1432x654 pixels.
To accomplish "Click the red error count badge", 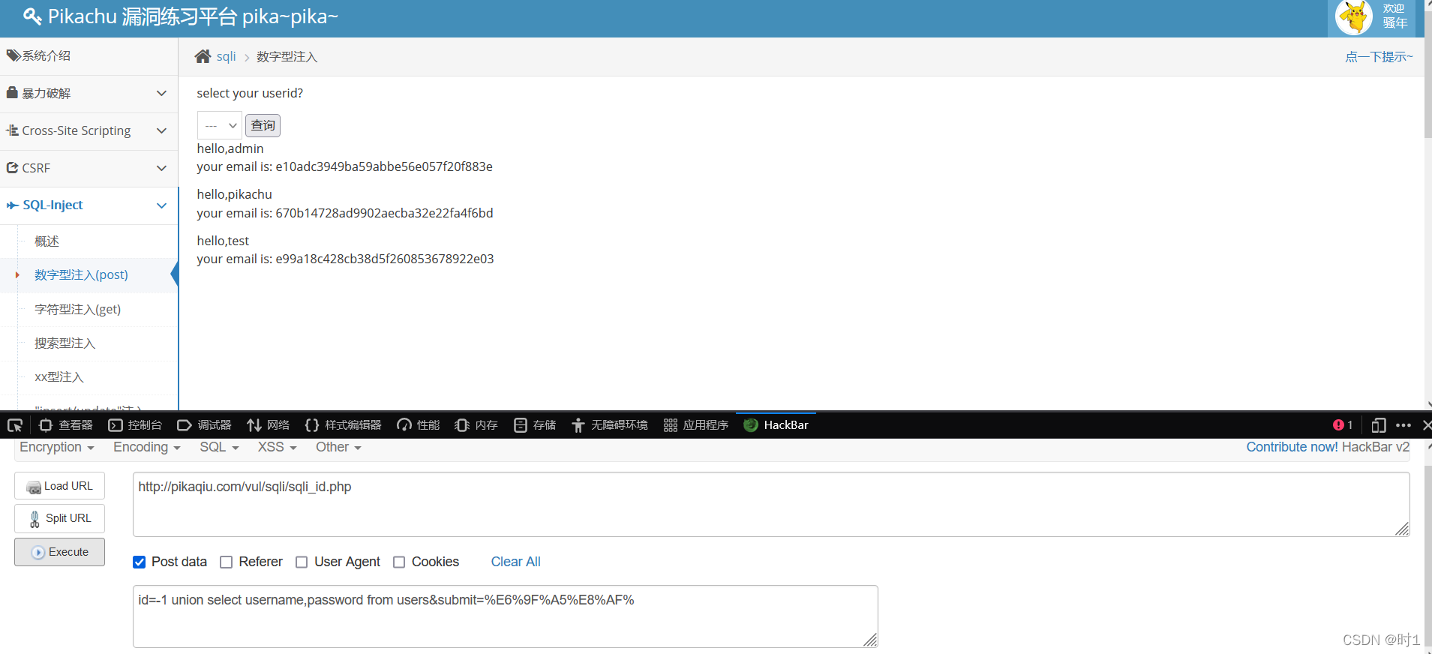I will (1343, 425).
